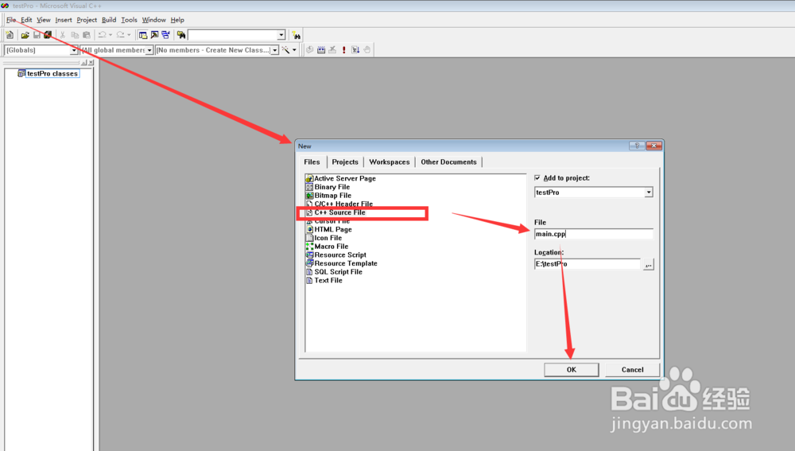
Task: Switch to the Other Documents tab
Action: point(448,161)
